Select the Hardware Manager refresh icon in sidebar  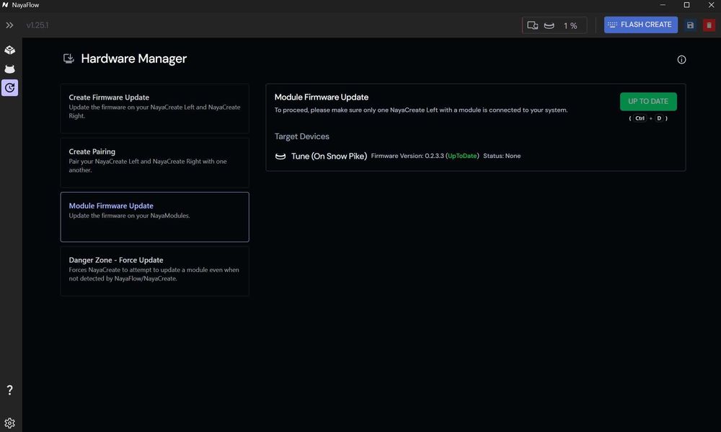(x=9, y=87)
